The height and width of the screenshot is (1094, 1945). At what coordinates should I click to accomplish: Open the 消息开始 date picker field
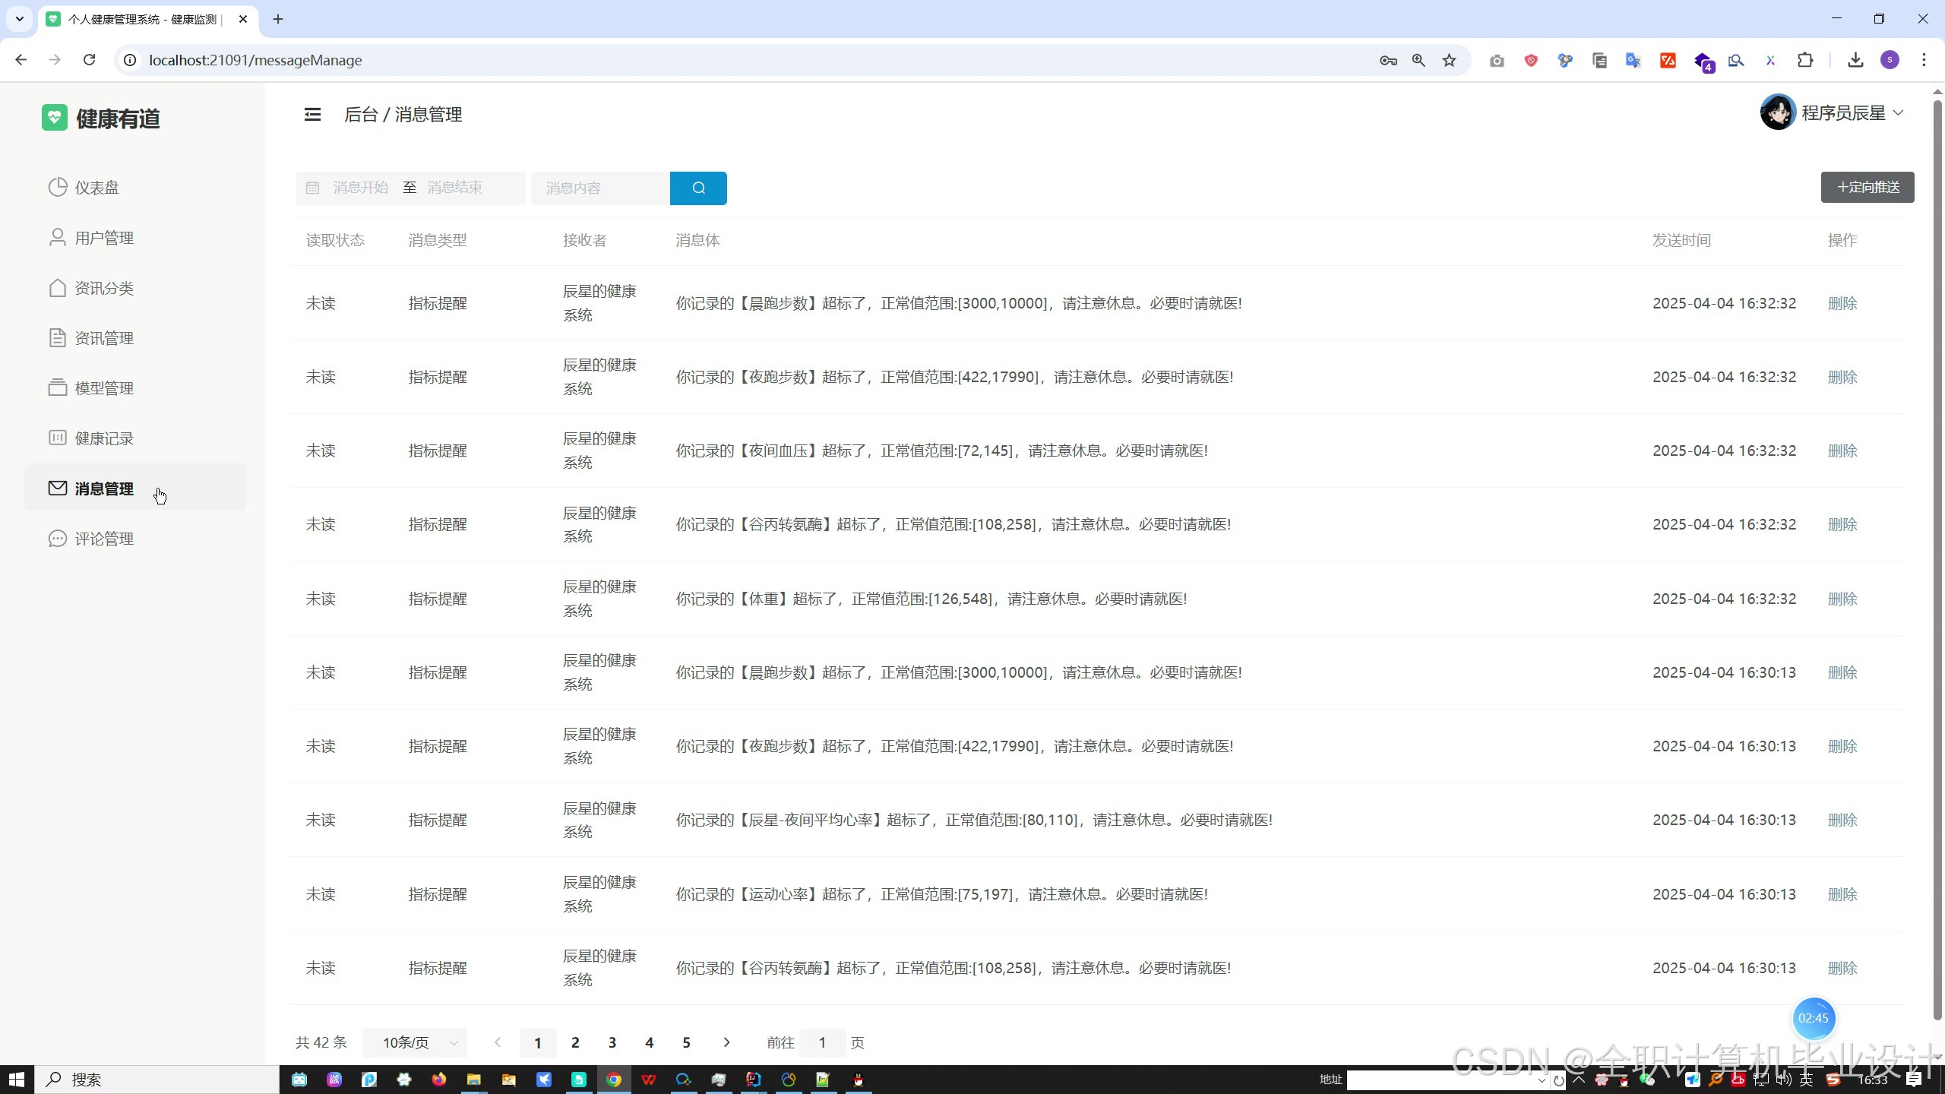[x=360, y=188]
